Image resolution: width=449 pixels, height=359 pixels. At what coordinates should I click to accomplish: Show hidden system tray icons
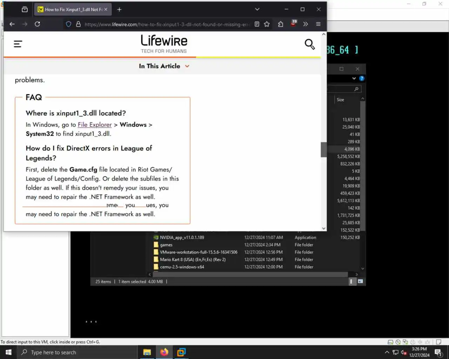(387, 352)
